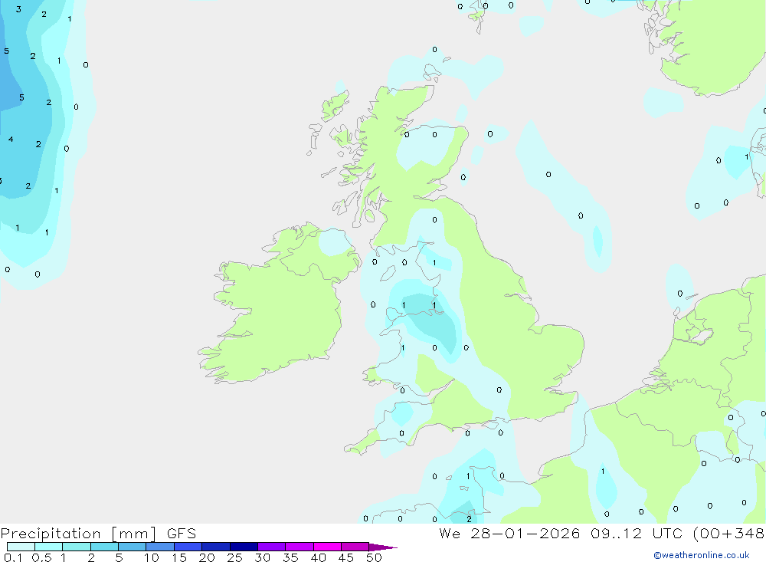Click the 40–45 mm magenta legend swatch

tap(327, 547)
